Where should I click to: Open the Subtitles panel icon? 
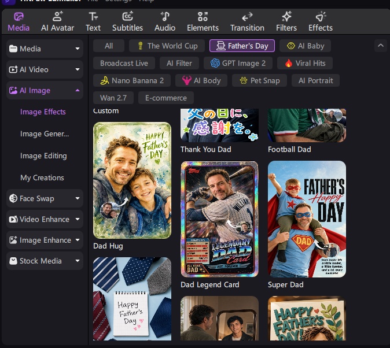pyautogui.click(x=128, y=17)
